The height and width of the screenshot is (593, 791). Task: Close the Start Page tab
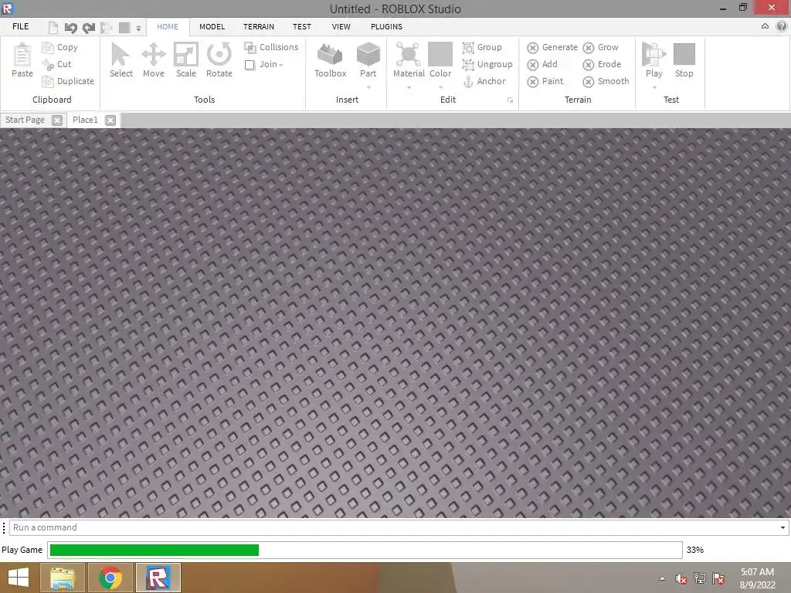(57, 120)
